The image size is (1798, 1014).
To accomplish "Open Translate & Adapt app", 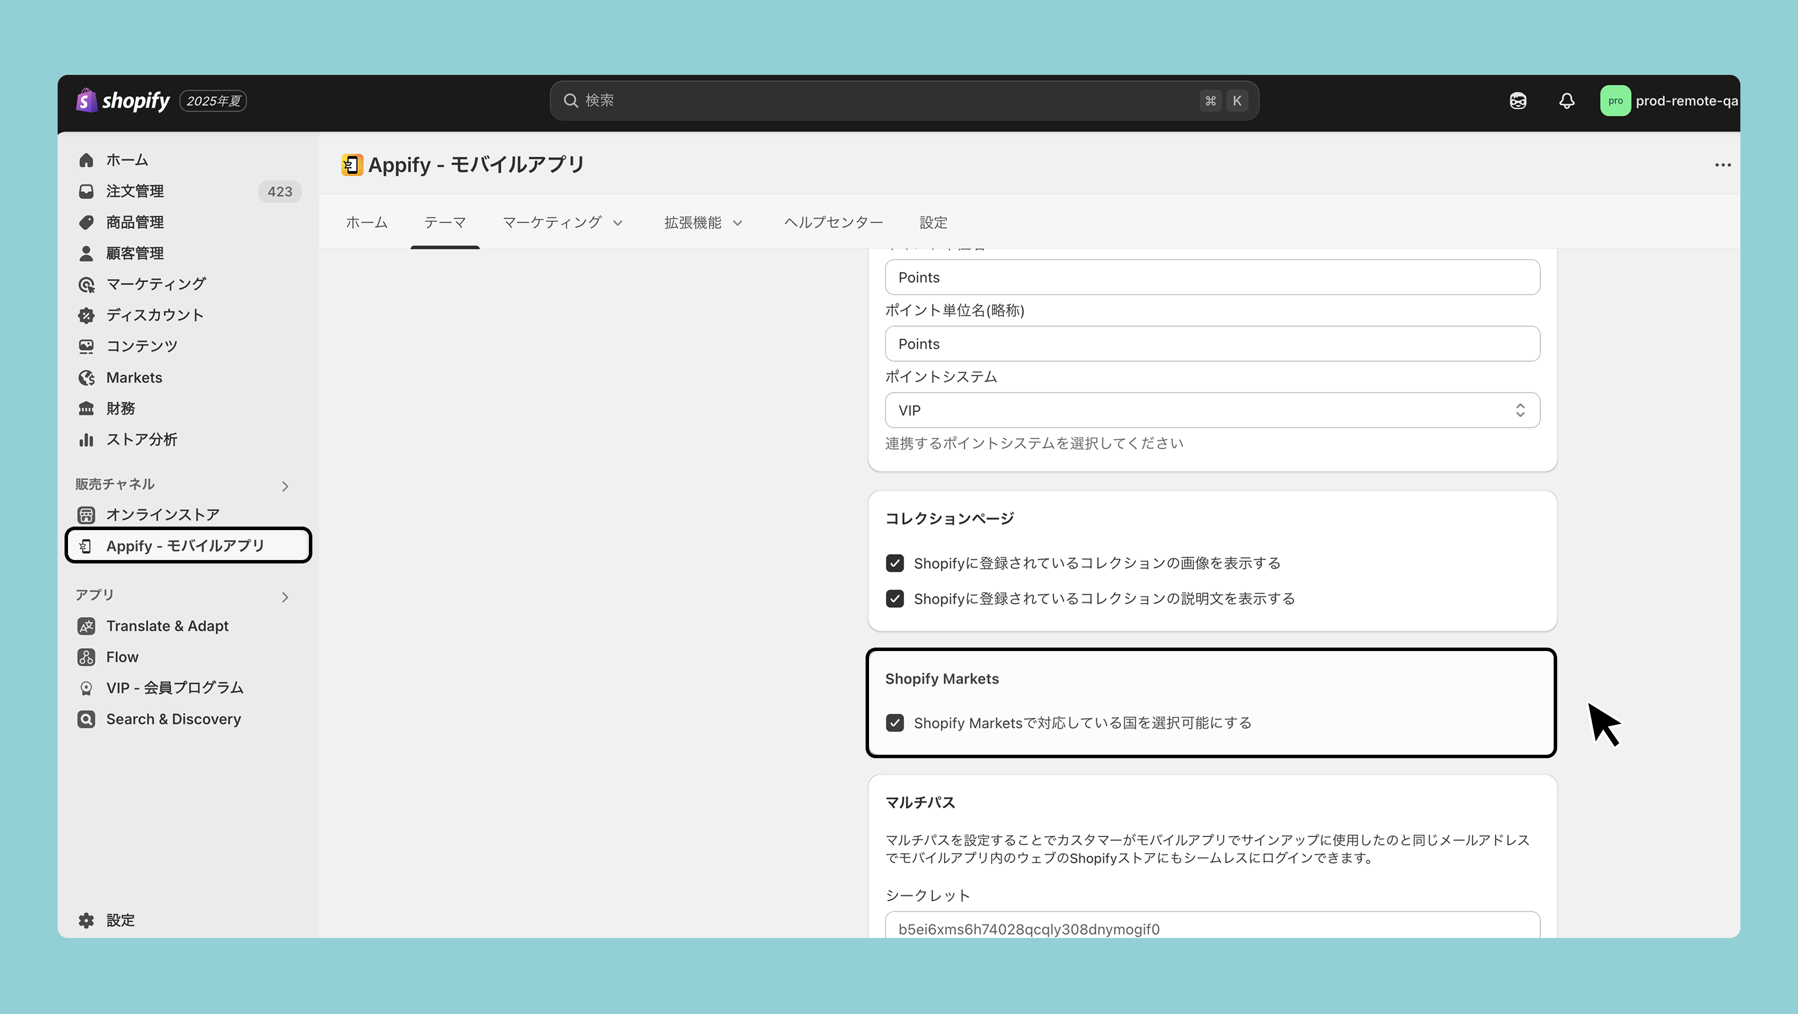I will tap(167, 626).
